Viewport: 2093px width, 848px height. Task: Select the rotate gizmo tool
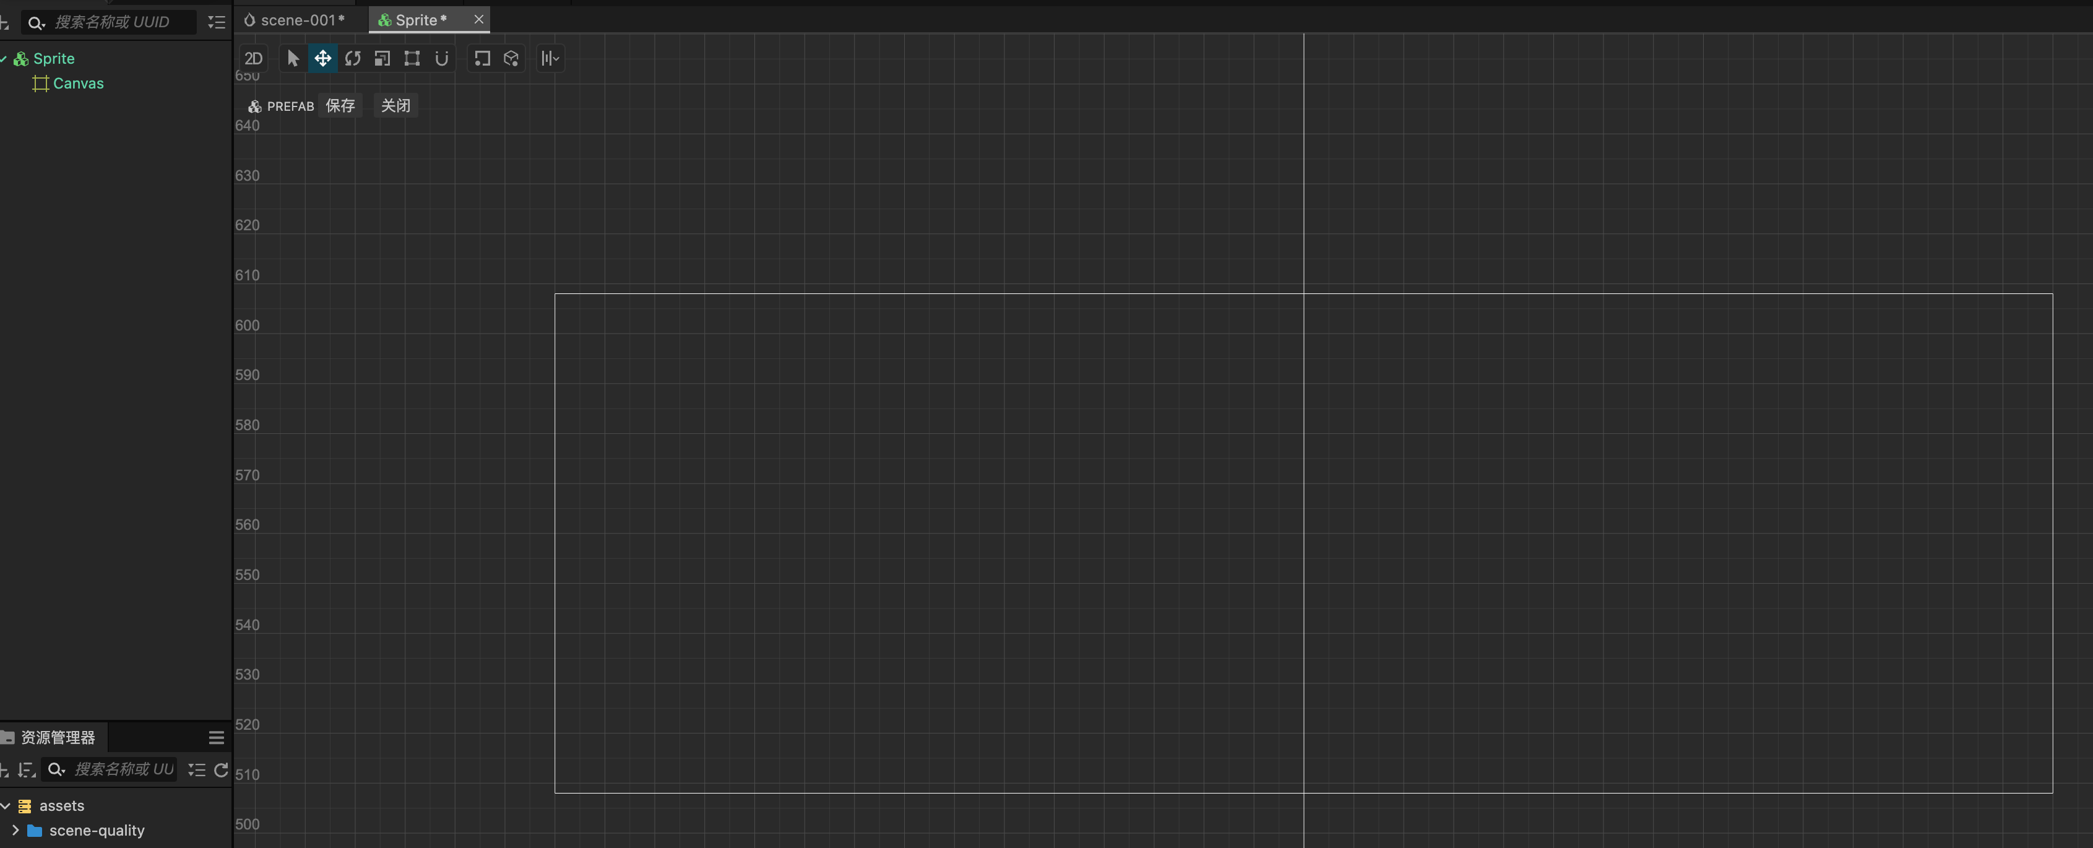tap(353, 58)
